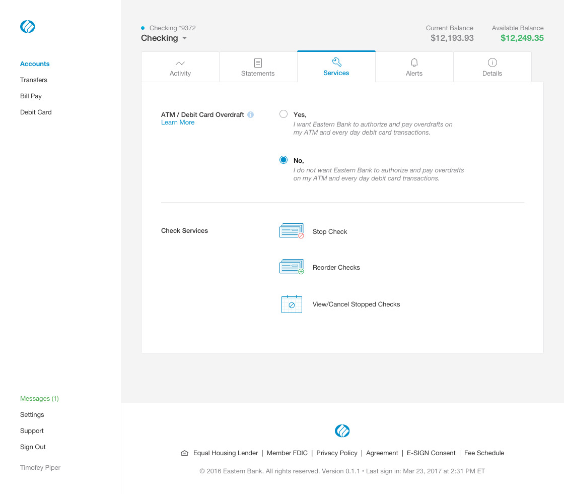
Task: Open Support in sidebar
Action: coord(32,431)
